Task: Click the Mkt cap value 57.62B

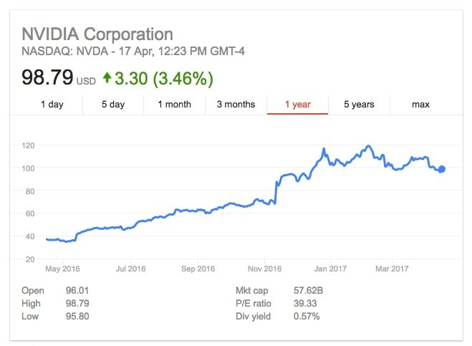Action: pos(307,291)
